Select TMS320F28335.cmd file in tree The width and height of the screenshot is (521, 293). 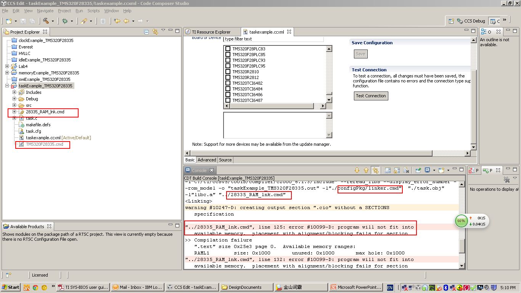(44, 144)
